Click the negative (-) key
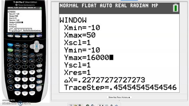Screen dimensions: 189x106 coord(32,93)
